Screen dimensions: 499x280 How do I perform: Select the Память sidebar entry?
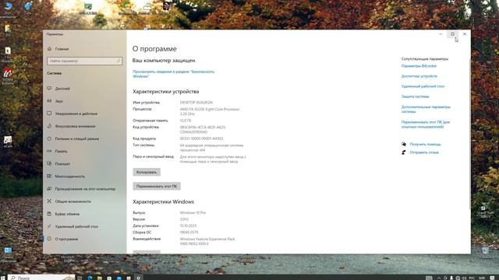(61, 151)
